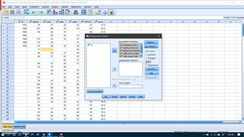Show hidden system tray icons chevron

(x=203, y=134)
